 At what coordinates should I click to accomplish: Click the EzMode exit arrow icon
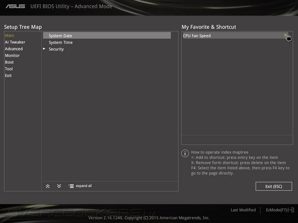291,210
